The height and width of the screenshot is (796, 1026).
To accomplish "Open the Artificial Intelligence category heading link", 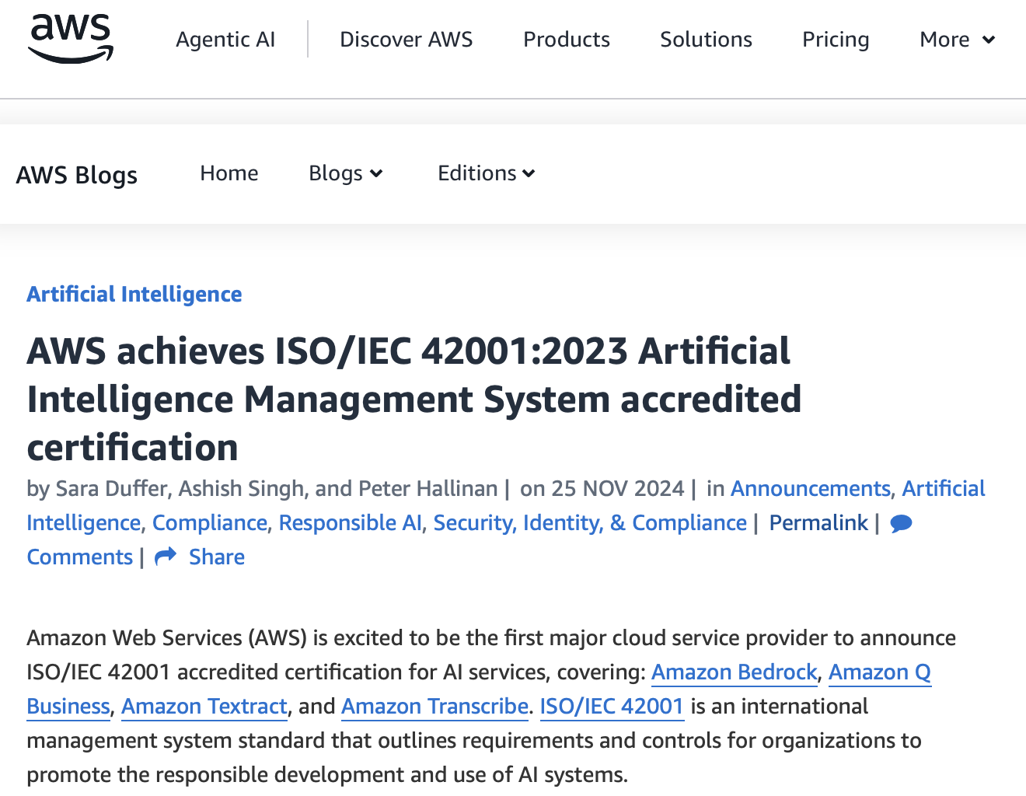I will (x=134, y=294).
